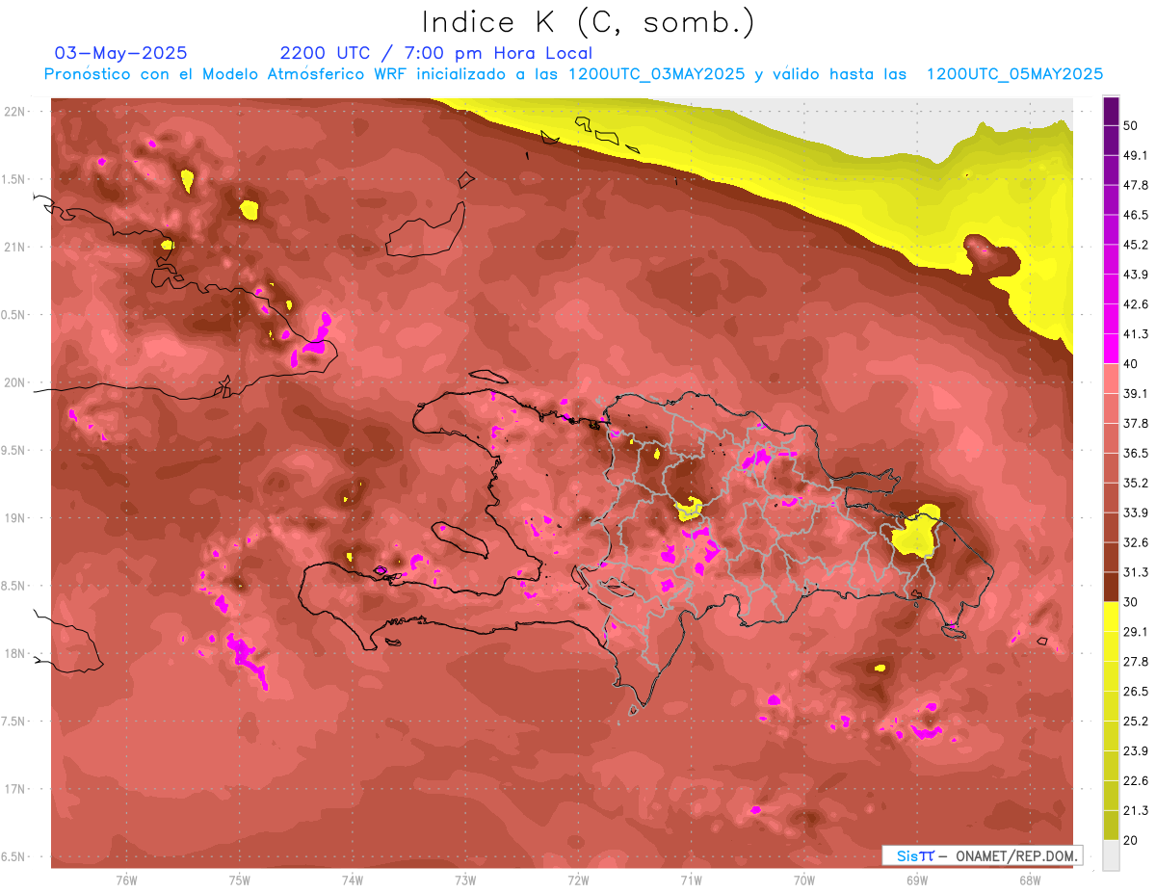Viewport: 1156px width, 893px height.
Task: Click the legend value '27.8'
Action: coord(1136,661)
